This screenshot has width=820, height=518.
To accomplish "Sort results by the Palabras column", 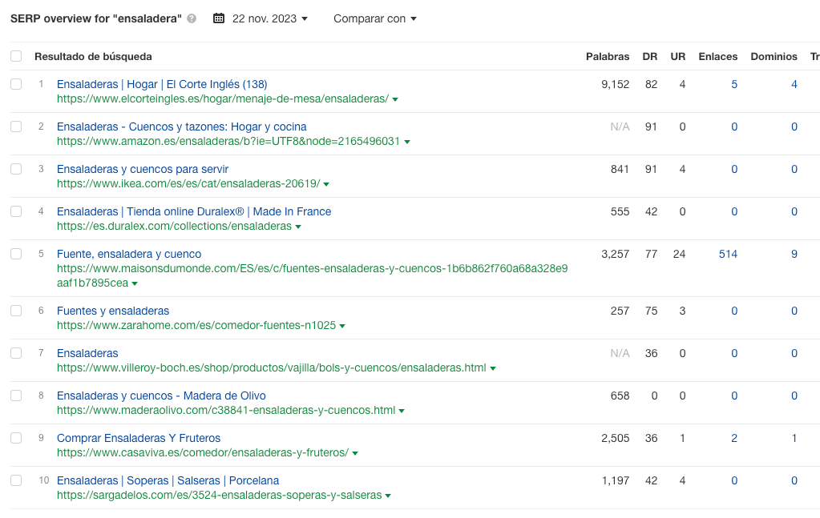I will click(607, 56).
